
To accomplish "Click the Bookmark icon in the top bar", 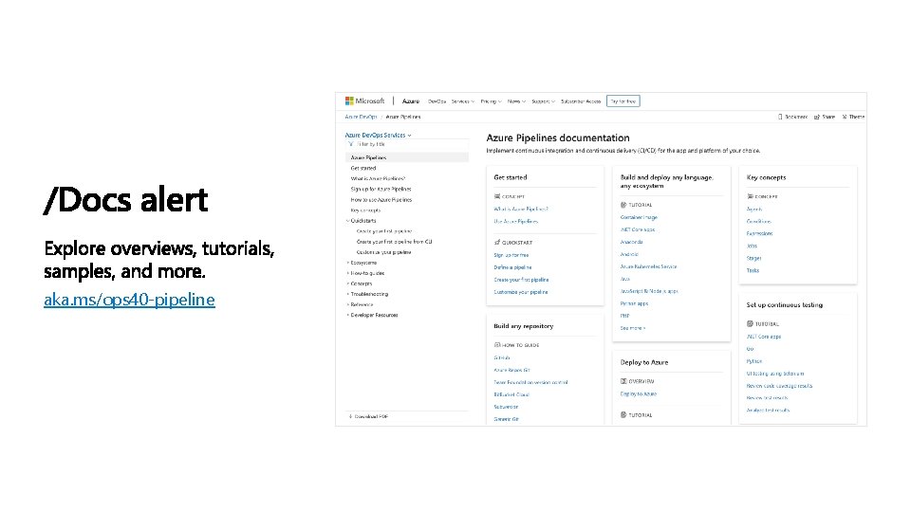I will pyautogui.click(x=780, y=117).
